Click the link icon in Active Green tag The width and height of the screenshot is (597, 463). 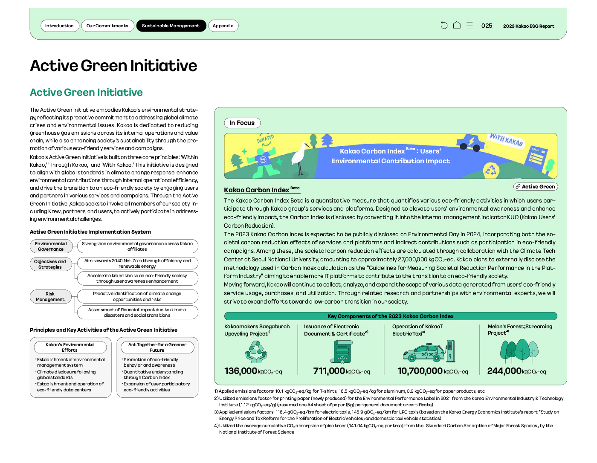tap(518, 187)
